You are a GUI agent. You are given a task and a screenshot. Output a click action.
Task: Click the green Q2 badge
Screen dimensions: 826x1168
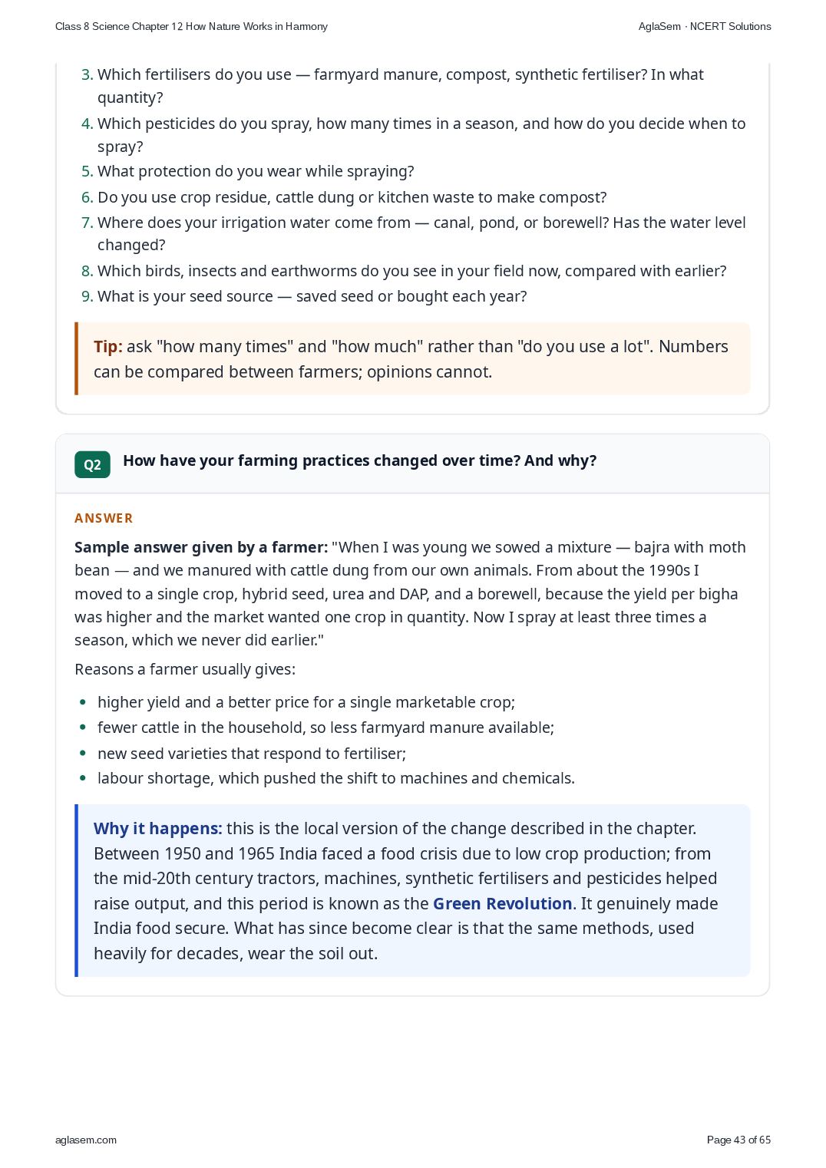[x=92, y=464]
